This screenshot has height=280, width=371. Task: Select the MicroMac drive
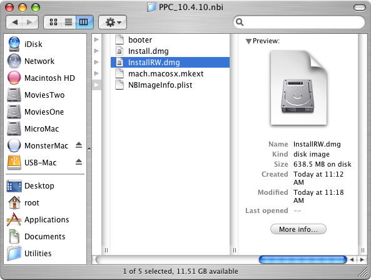click(45, 128)
